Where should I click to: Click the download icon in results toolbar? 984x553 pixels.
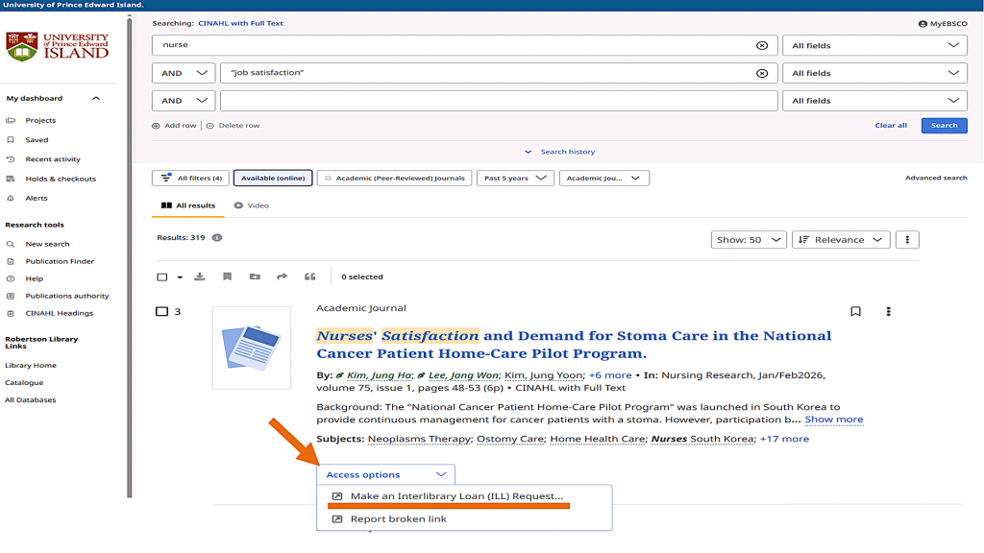[200, 276]
